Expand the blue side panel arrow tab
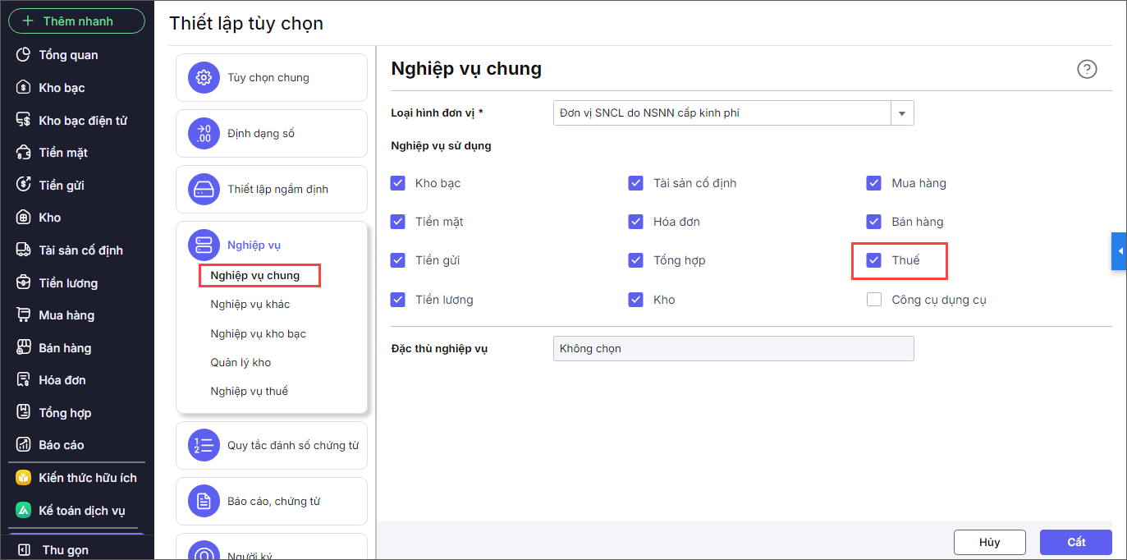Viewport: 1127px width, 560px height. click(x=1120, y=251)
